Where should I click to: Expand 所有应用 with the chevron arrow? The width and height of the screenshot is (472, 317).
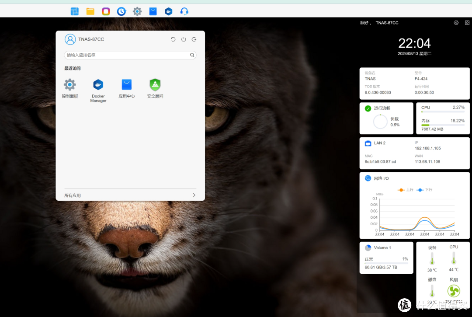(194, 195)
